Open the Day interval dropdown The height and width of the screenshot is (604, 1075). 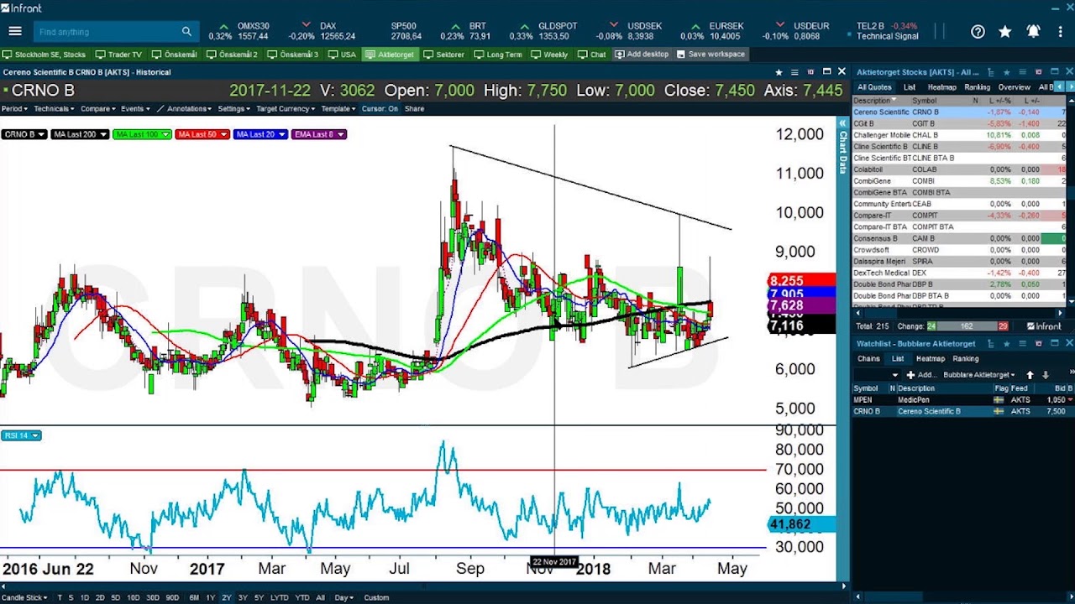tap(344, 597)
